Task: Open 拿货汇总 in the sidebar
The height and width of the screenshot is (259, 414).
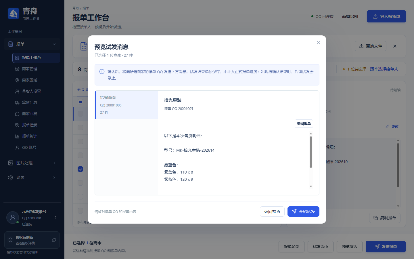Action: coord(36,102)
